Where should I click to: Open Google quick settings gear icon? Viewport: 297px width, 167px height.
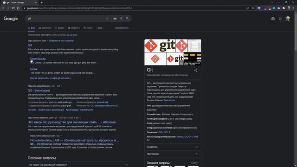273,19
